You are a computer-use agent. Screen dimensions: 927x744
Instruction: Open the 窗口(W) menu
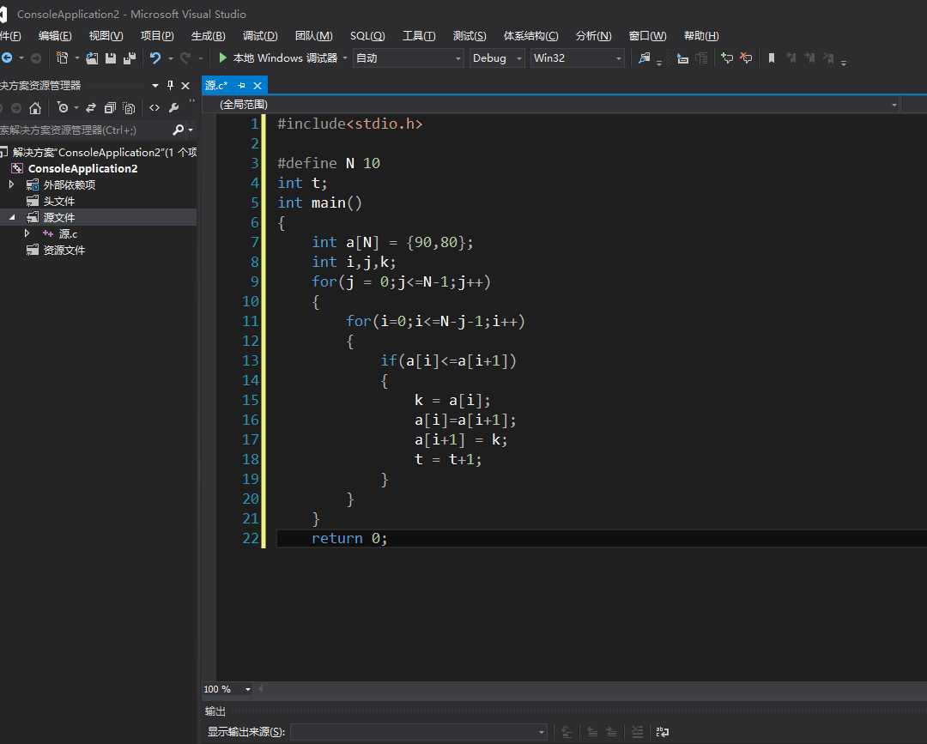coord(647,36)
